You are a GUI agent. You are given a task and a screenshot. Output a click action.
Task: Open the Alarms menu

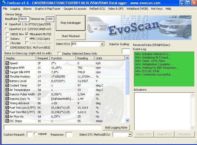pyautogui.click(x=27, y=9)
